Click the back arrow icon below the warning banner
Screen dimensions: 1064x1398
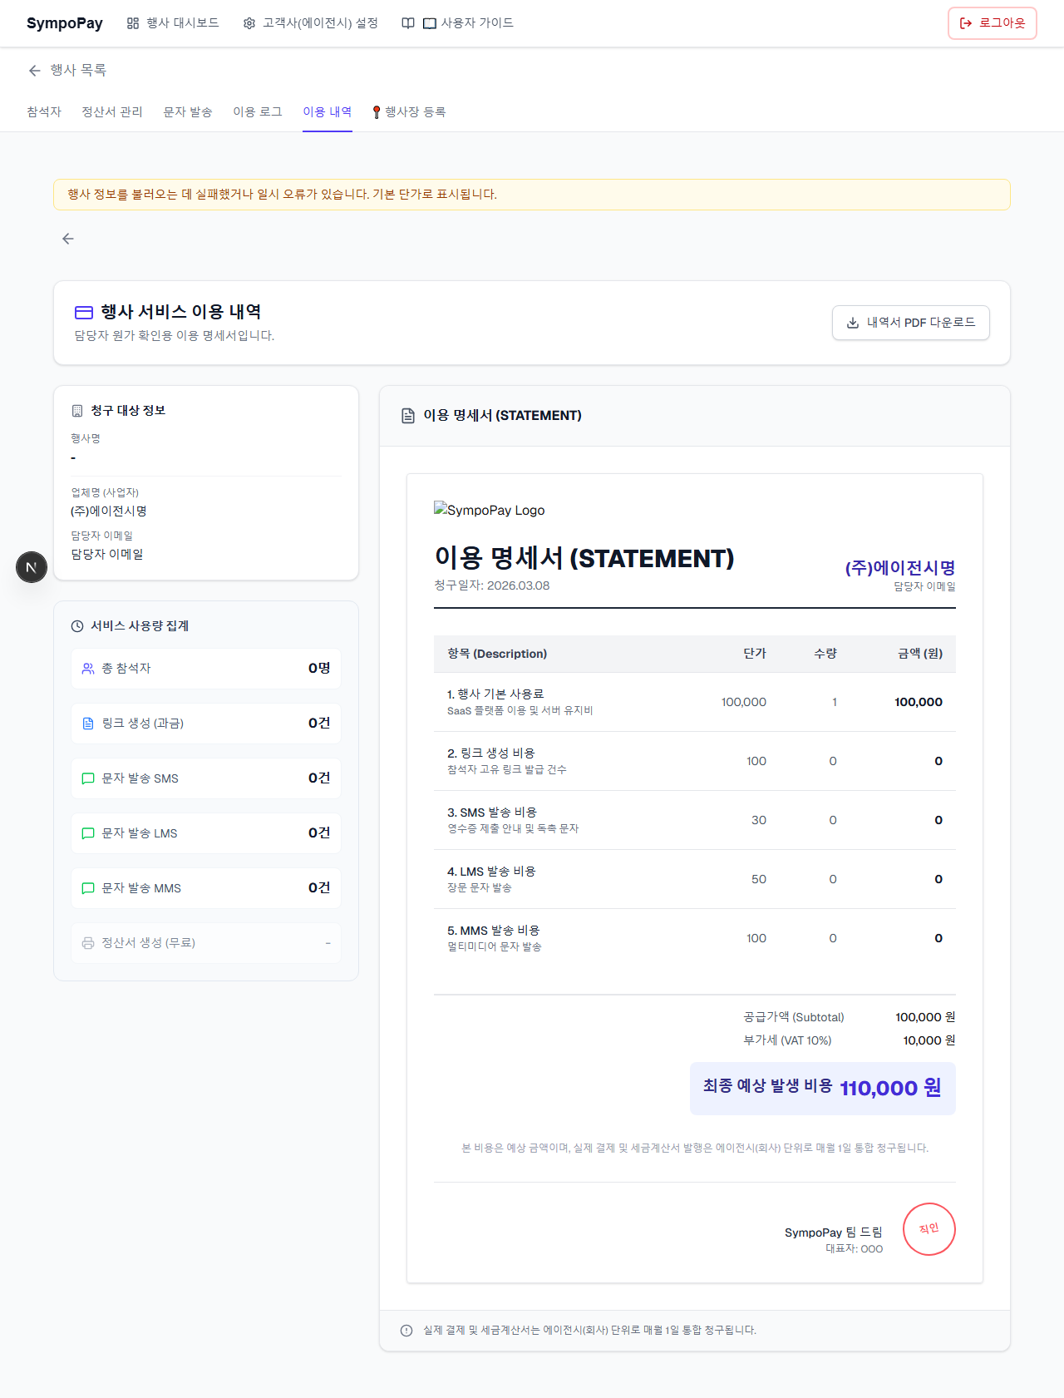tap(68, 239)
